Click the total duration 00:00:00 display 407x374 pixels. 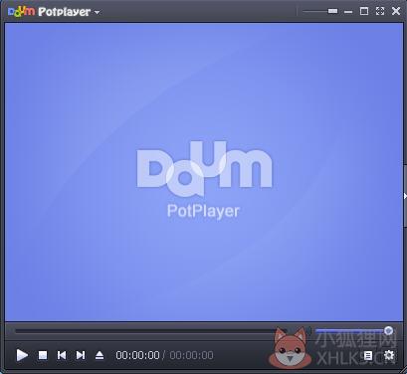191,355
